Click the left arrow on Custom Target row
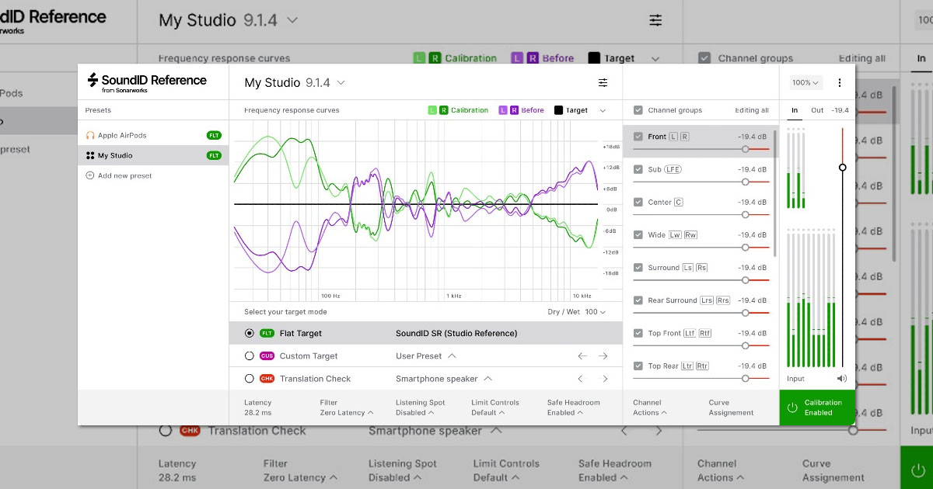Screen dimensions: 933x489 [582, 355]
